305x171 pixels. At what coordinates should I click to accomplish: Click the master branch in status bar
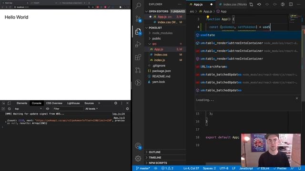click(143, 168)
